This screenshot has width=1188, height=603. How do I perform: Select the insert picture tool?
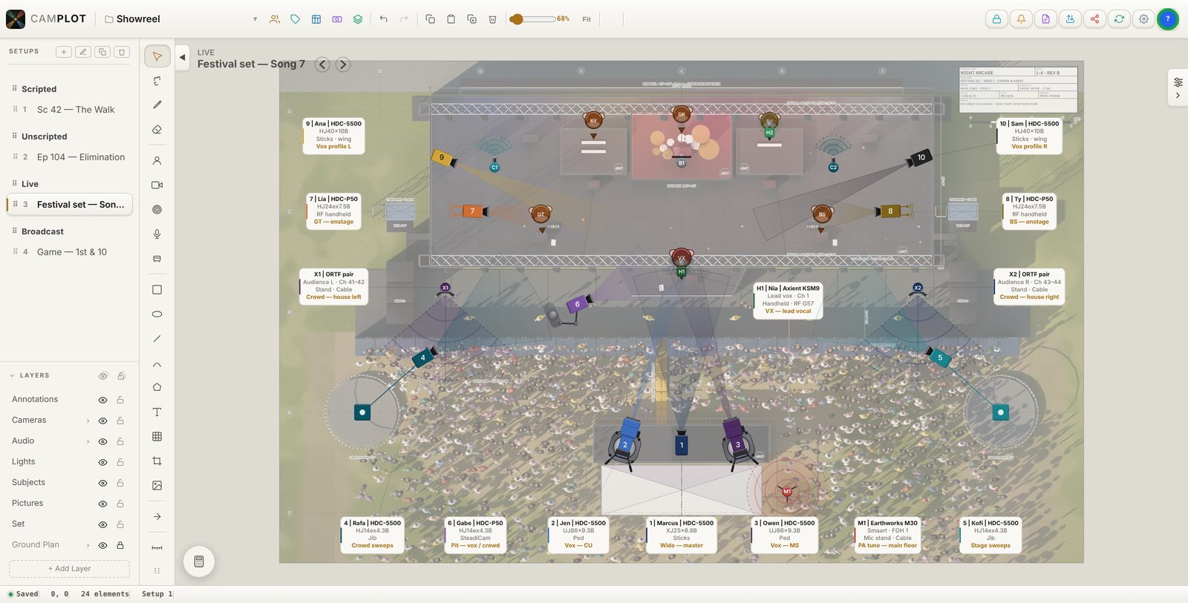(x=157, y=486)
